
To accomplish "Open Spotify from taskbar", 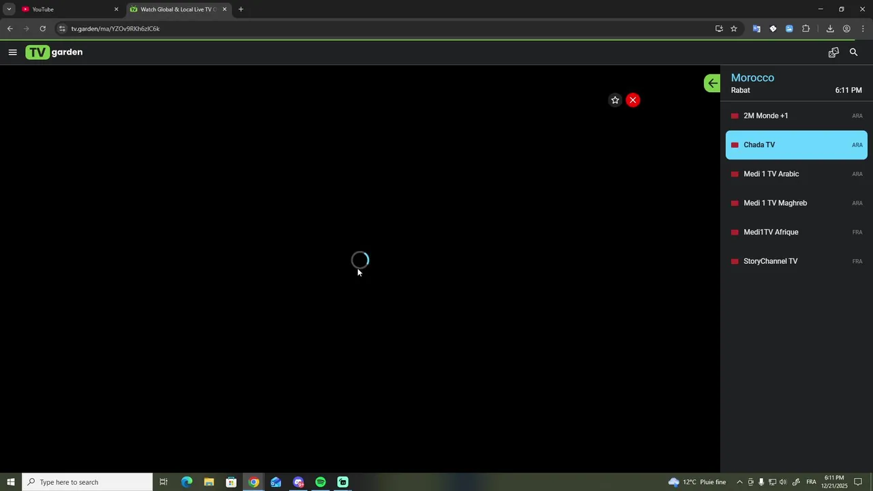I will click(x=321, y=482).
